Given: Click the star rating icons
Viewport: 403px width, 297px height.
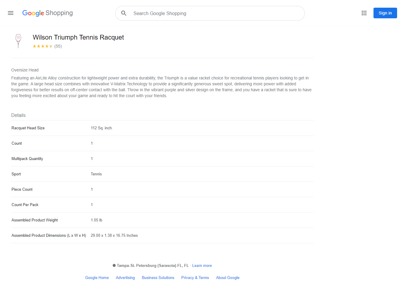Looking at the screenshot, I should tap(42, 46).
